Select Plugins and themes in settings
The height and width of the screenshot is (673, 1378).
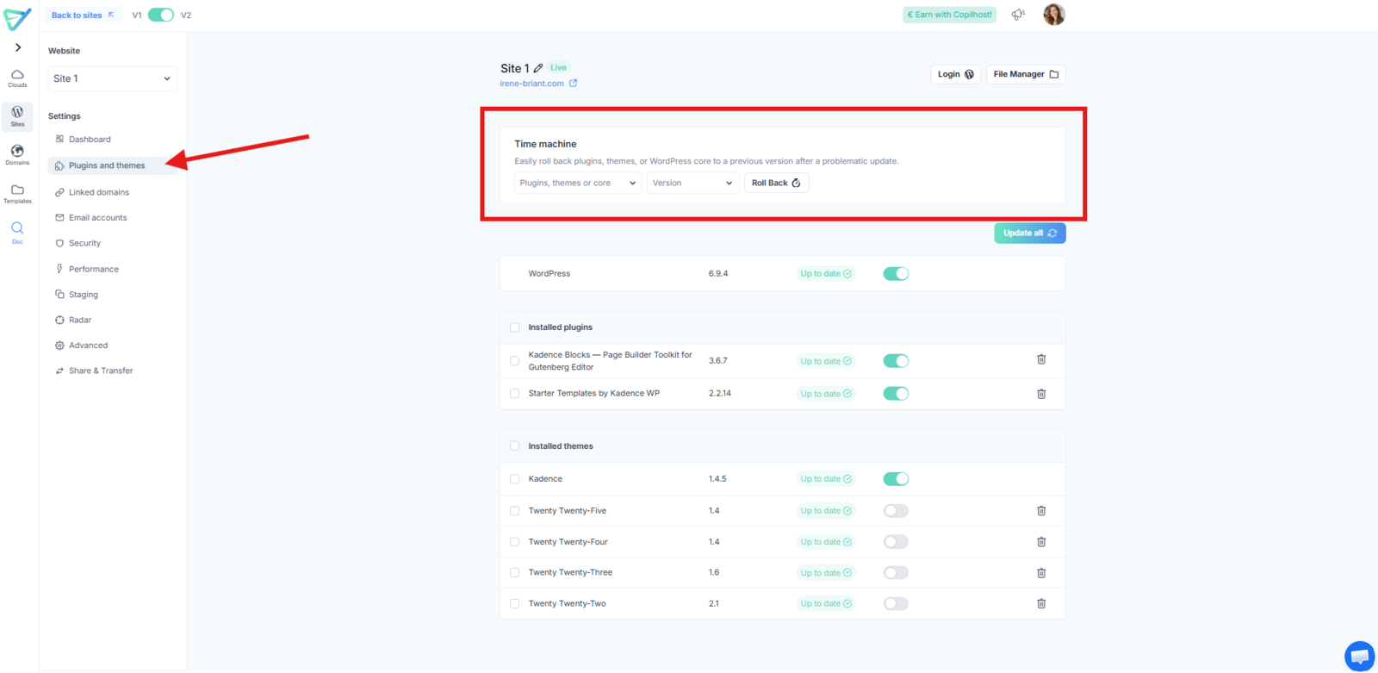click(113, 165)
